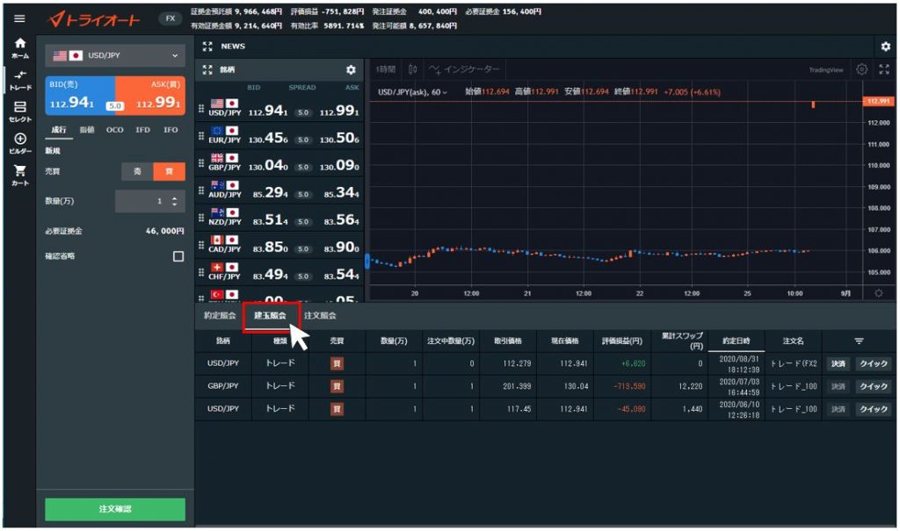Click the ASK buy price button
Viewport: 900px width, 531px height.
[150, 96]
